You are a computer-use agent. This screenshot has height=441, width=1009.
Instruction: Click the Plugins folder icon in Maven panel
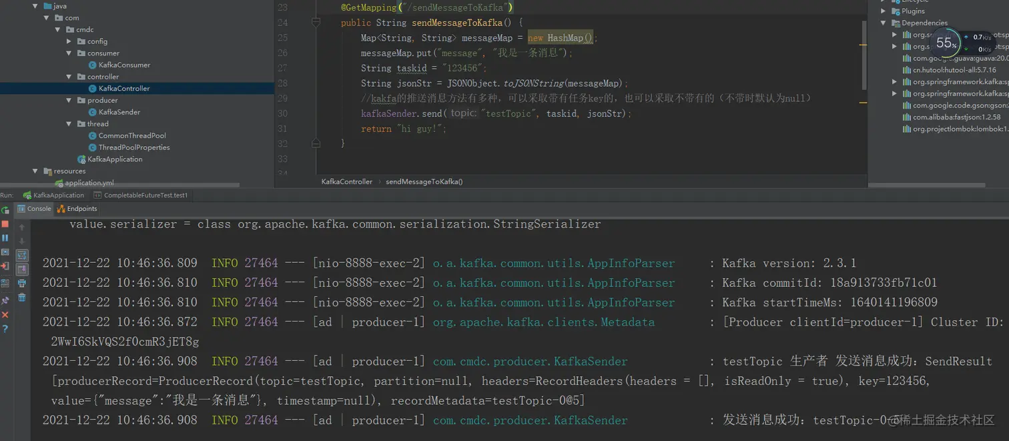click(896, 11)
